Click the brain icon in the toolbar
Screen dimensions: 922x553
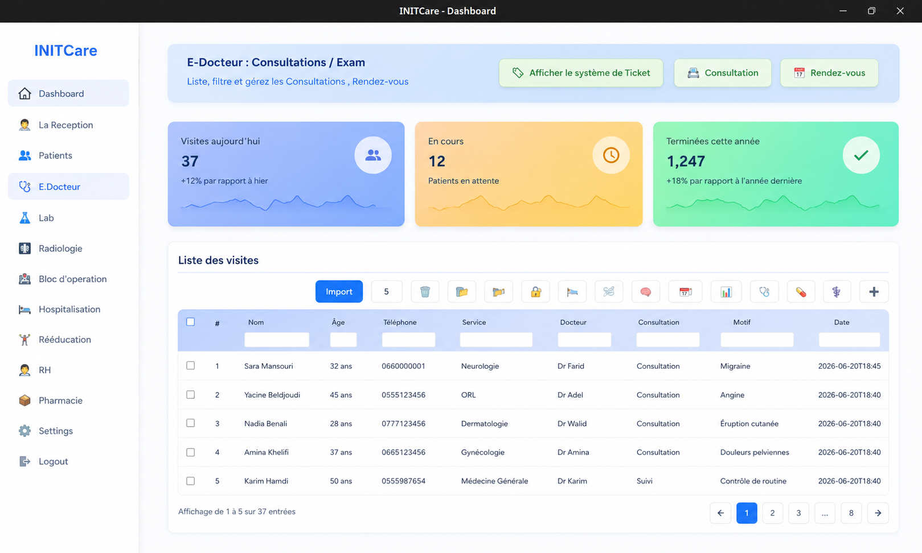click(x=645, y=292)
